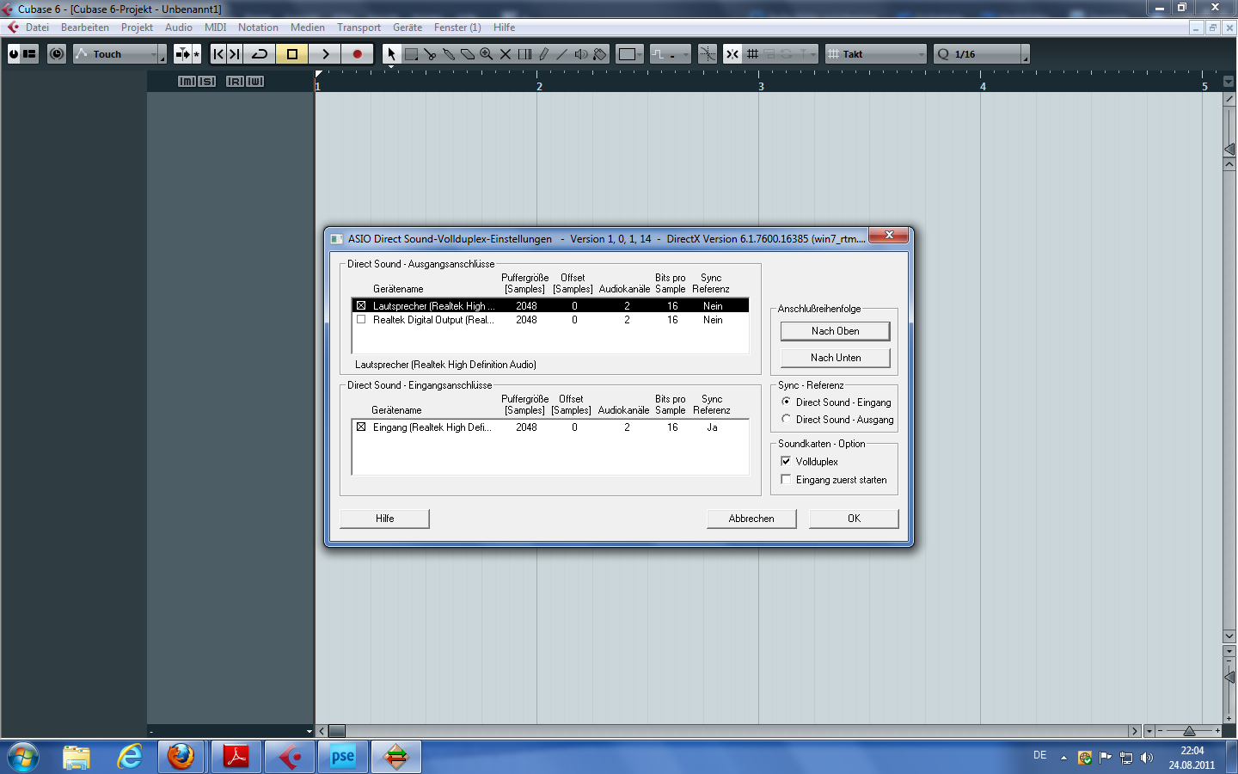Viewport: 1238px width, 774px height.
Task: Click the Constrain Delay Compensation power icon
Action: tap(14, 54)
